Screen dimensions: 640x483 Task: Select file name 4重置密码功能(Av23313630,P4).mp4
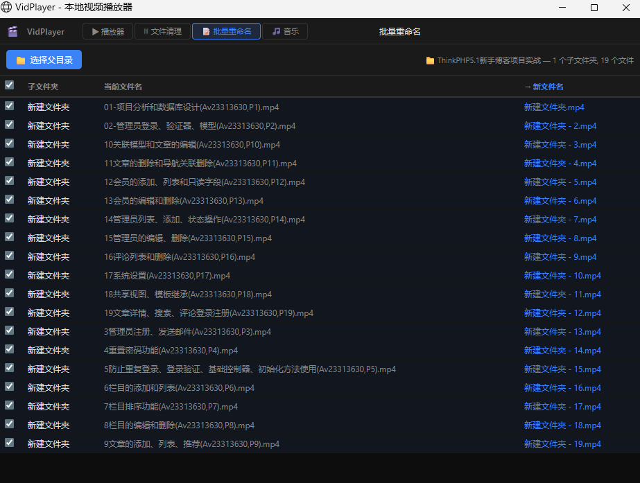click(171, 351)
